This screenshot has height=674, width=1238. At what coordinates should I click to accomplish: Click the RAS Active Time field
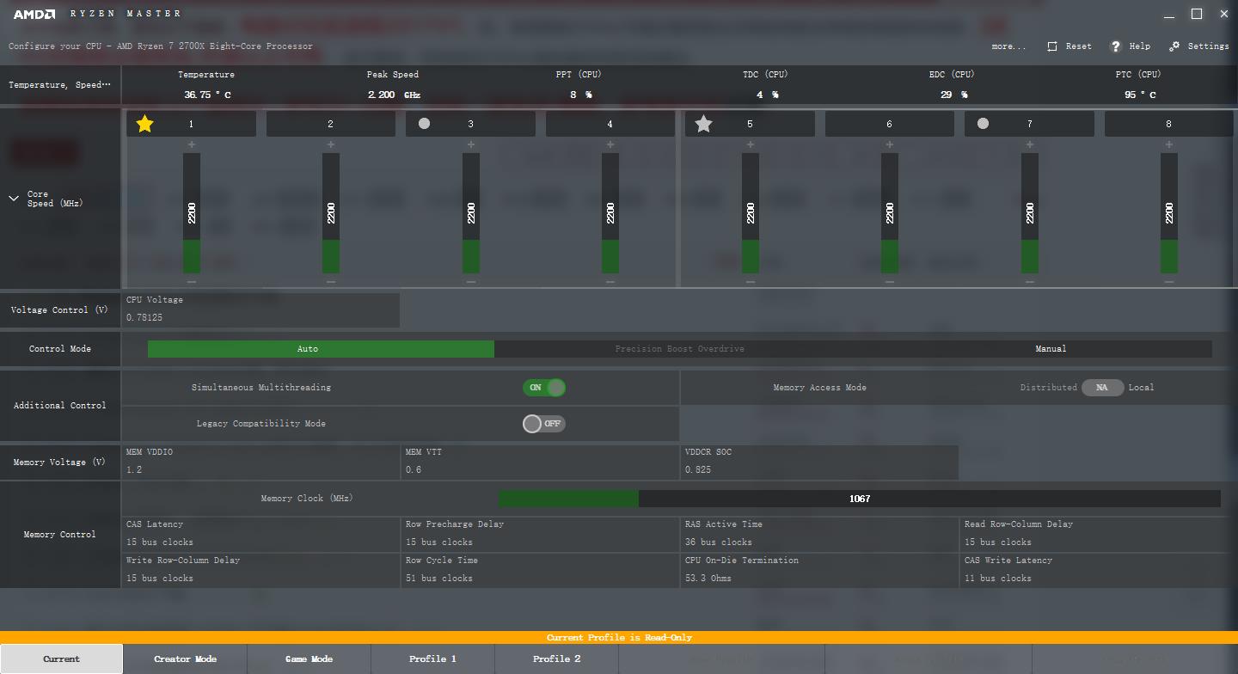(820, 534)
